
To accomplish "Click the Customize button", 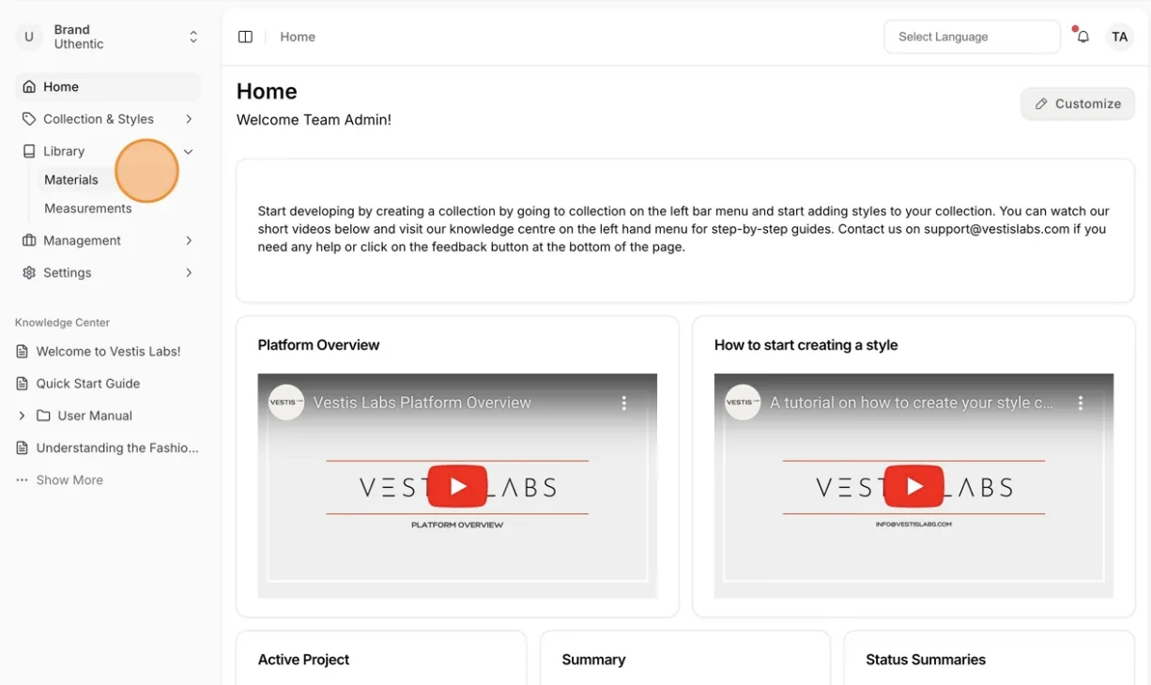I will [1078, 103].
